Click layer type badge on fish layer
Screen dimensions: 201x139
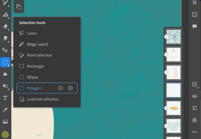pyautogui.click(x=166, y=108)
